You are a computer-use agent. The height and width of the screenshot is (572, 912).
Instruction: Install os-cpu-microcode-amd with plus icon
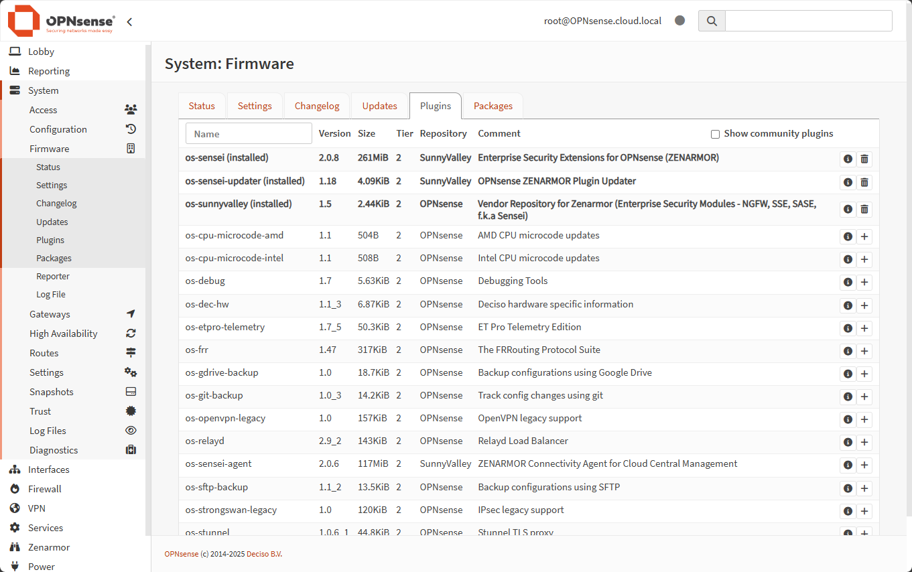click(x=864, y=236)
